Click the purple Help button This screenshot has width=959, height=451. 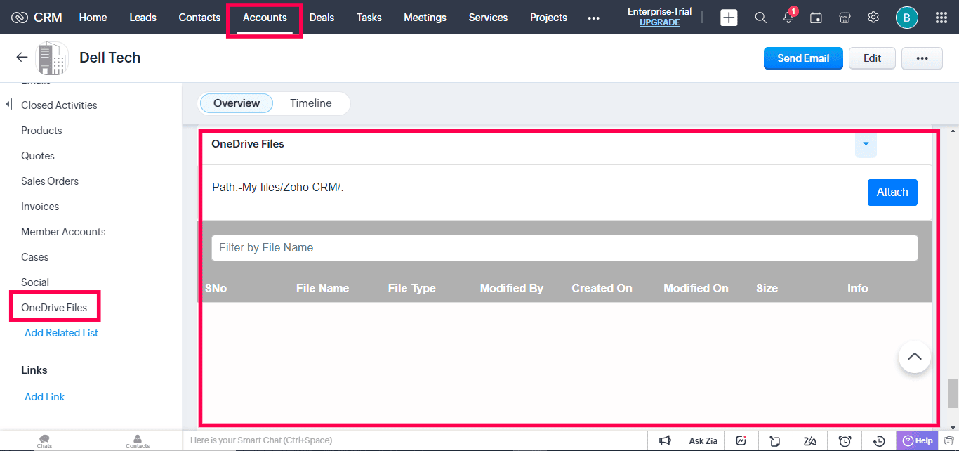tap(917, 440)
